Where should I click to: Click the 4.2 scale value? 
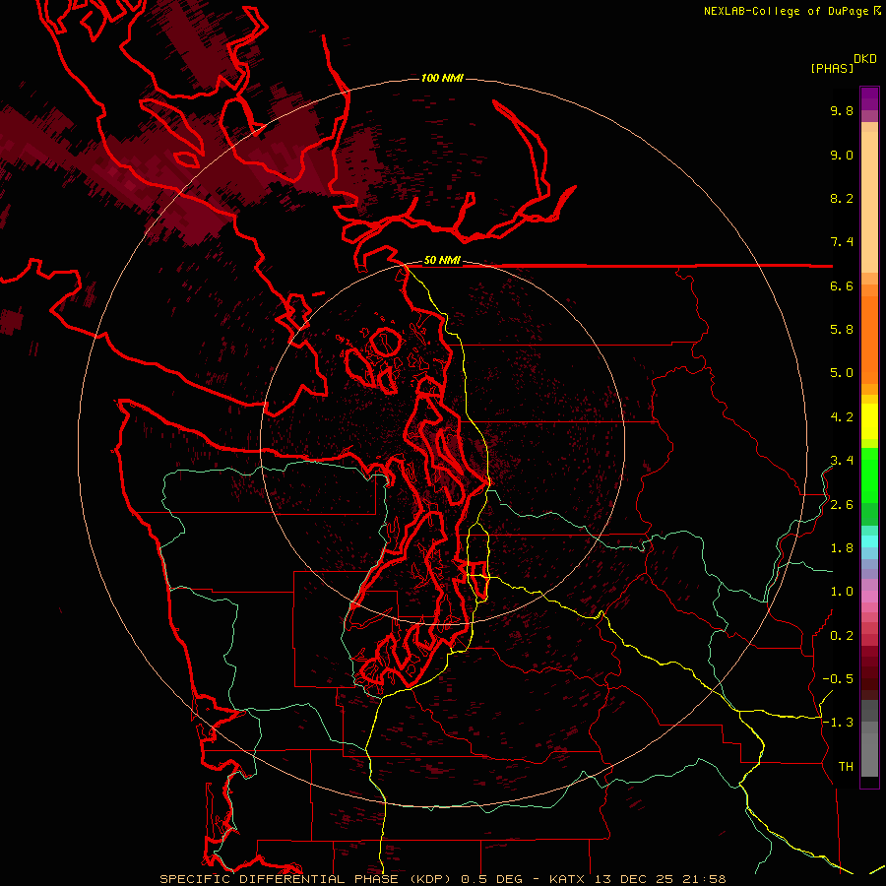point(842,417)
